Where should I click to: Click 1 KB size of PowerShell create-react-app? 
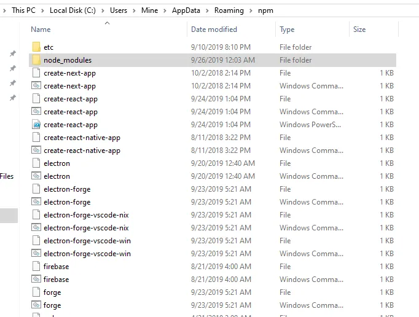pyautogui.click(x=386, y=125)
